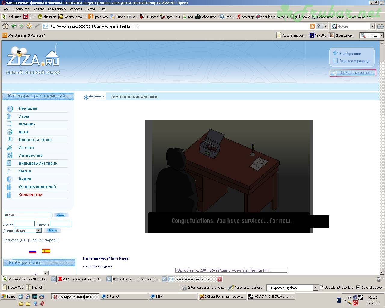The width and height of the screenshot is (385, 308).
Task: Toggle Bilder zeigen image display
Action: (x=341, y=35)
